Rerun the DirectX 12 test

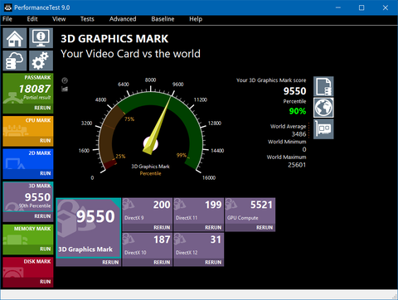213,262
